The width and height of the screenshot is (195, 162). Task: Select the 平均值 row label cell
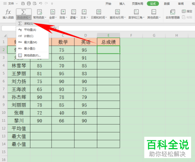[19, 129]
